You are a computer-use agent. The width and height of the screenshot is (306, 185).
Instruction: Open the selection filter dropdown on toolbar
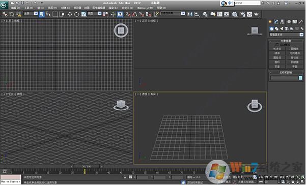[31, 13]
